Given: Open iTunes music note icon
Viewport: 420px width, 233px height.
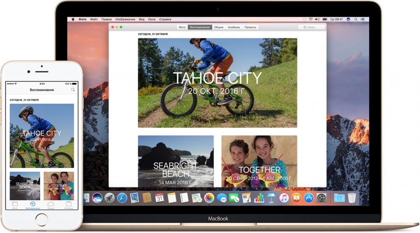Looking at the screenshot, I should click(284, 198).
